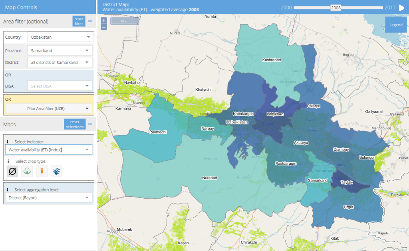Select the no-crop (empty set) crop type icon

click(12, 171)
